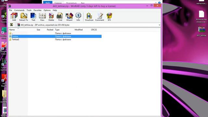Open the Favorites menu
208x117 pixels.
(x=37, y=10)
